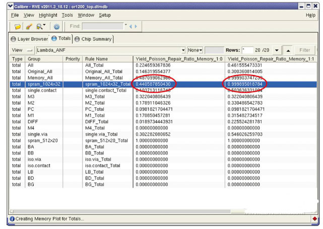Screen dimensions: 323x229
Task: Select the iso.via_Total row
Action: (163, 160)
